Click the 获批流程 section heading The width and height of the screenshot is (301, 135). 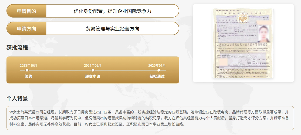point(17,48)
